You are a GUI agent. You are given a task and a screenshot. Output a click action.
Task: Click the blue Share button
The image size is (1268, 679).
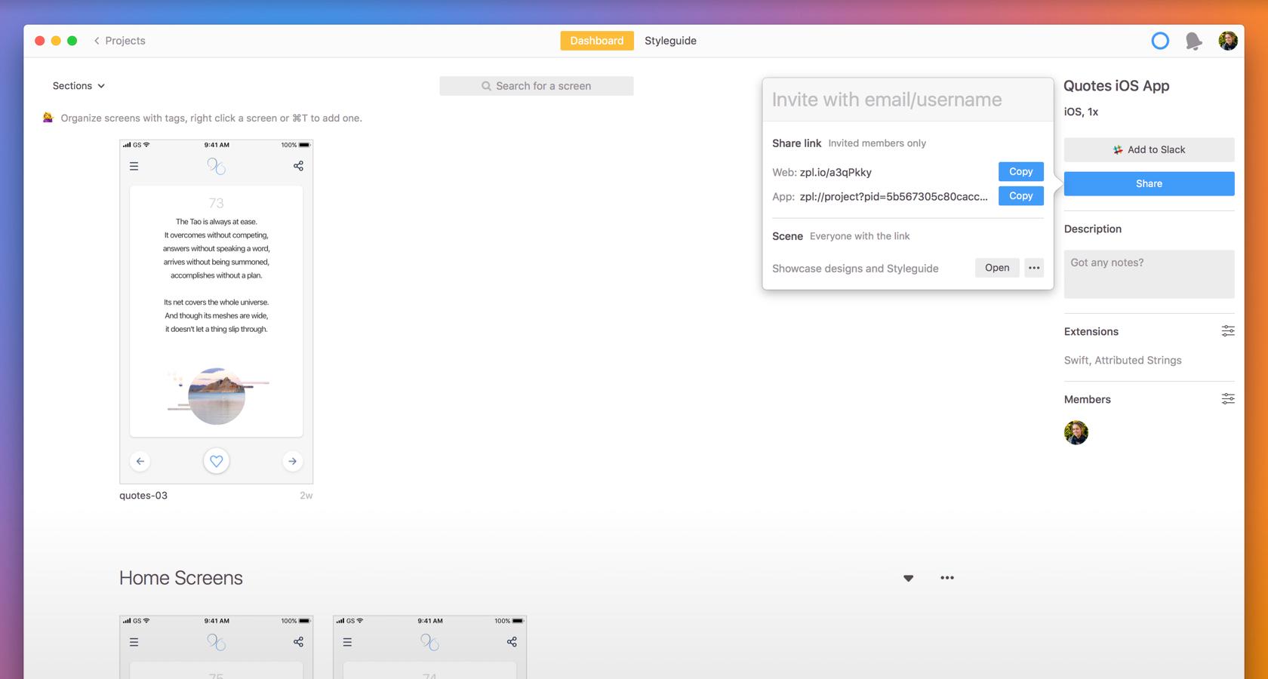[1148, 183]
